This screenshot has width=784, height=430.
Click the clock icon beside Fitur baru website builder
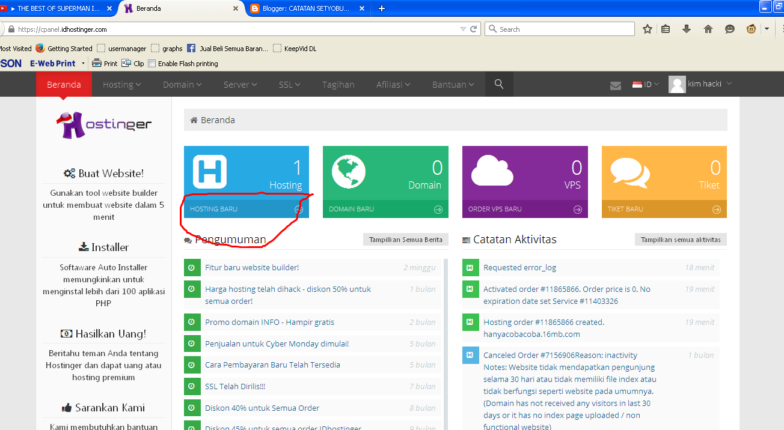tap(192, 267)
